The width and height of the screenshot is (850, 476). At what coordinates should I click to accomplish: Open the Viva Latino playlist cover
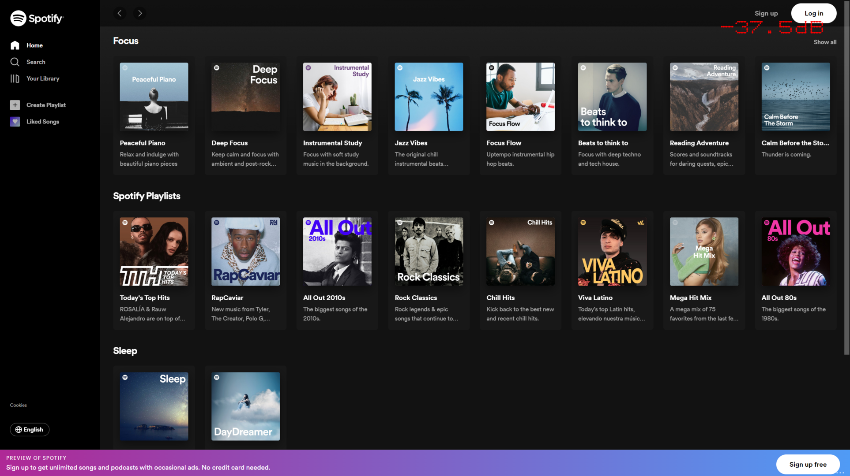pos(612,251)
